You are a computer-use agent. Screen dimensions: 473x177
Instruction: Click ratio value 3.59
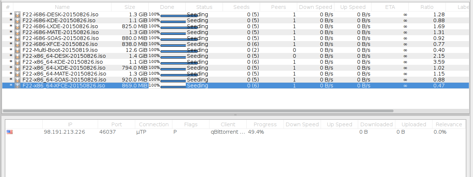(x=439, y=62)
